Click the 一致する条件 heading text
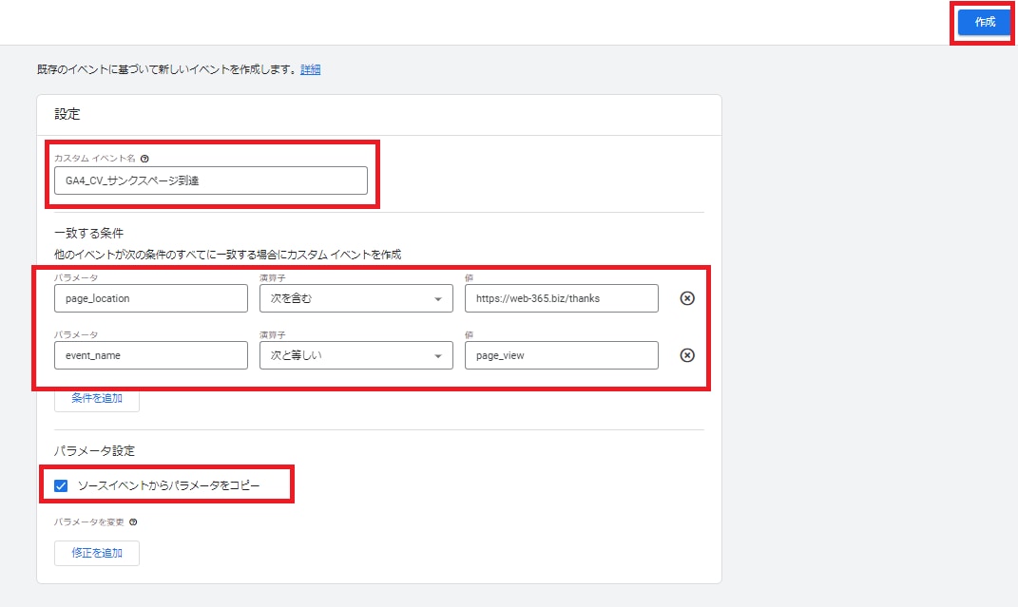This screenshot has width=1018, height=607. (89, 234)
